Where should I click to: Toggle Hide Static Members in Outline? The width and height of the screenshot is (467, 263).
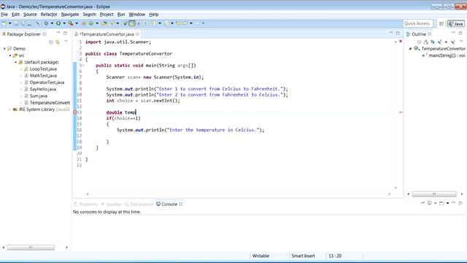tap(439, 42)
